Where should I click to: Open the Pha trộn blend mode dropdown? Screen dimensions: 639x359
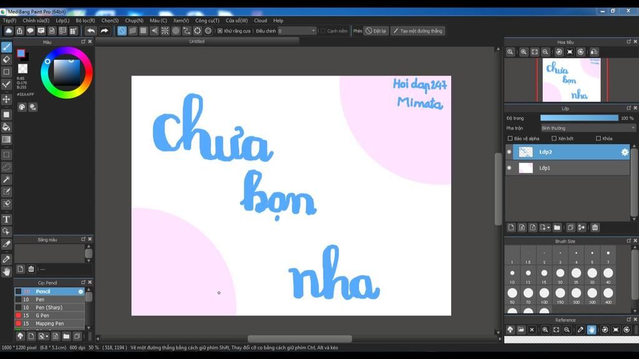[588, 128]
